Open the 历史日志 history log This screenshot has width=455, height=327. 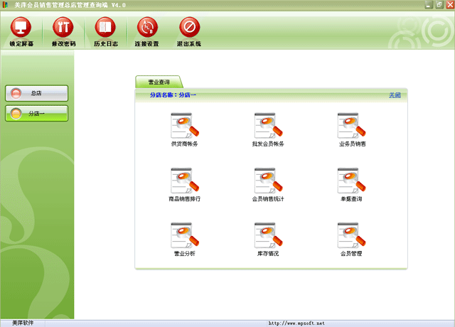click(x=105, y=30)
